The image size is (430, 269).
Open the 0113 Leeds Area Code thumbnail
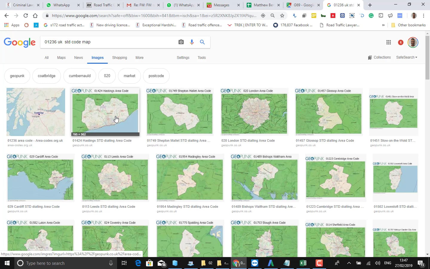[115, 178]
